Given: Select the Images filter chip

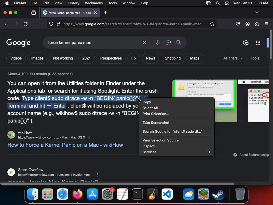Looking at the screenshot, I should click(37, 58).
